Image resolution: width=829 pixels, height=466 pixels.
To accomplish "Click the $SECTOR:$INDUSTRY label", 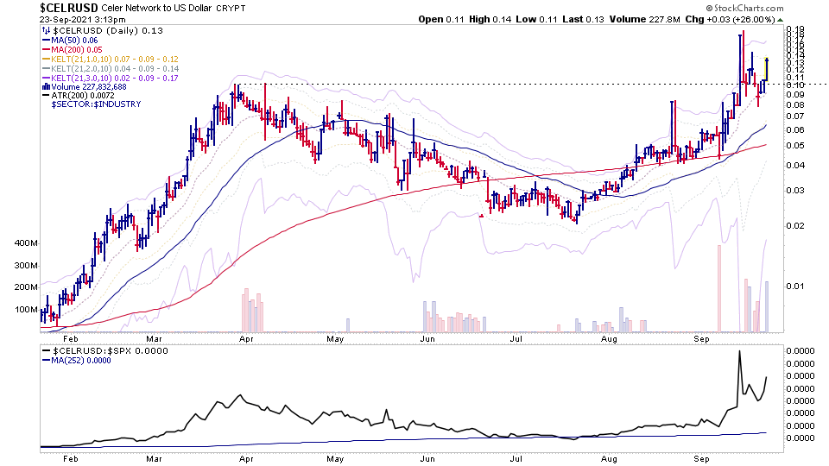I will pos(96,104).
